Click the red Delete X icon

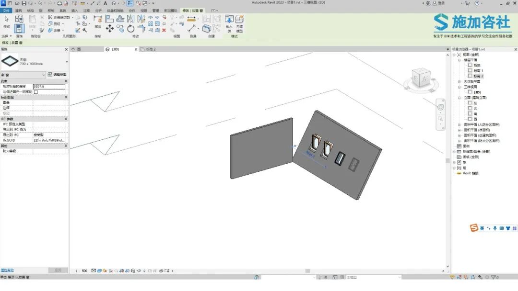point(164,30)
